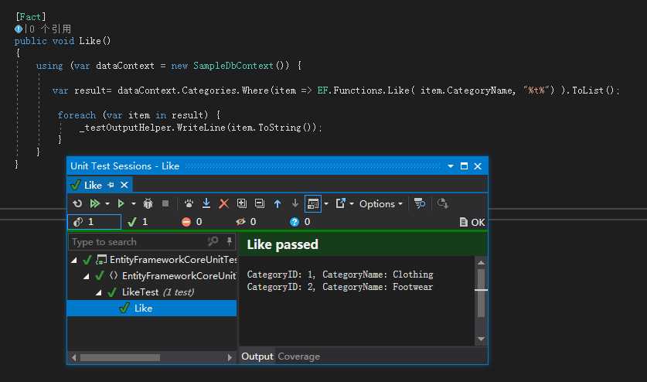Stop execution with the square stop icon
The width and height of the screenshot is (647, 382).
(165, 203)
